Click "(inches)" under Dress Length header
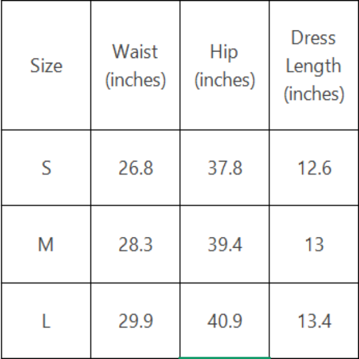The width and height of the screenshot is (359, 359). pyautogui.click(x=314, y=94)
